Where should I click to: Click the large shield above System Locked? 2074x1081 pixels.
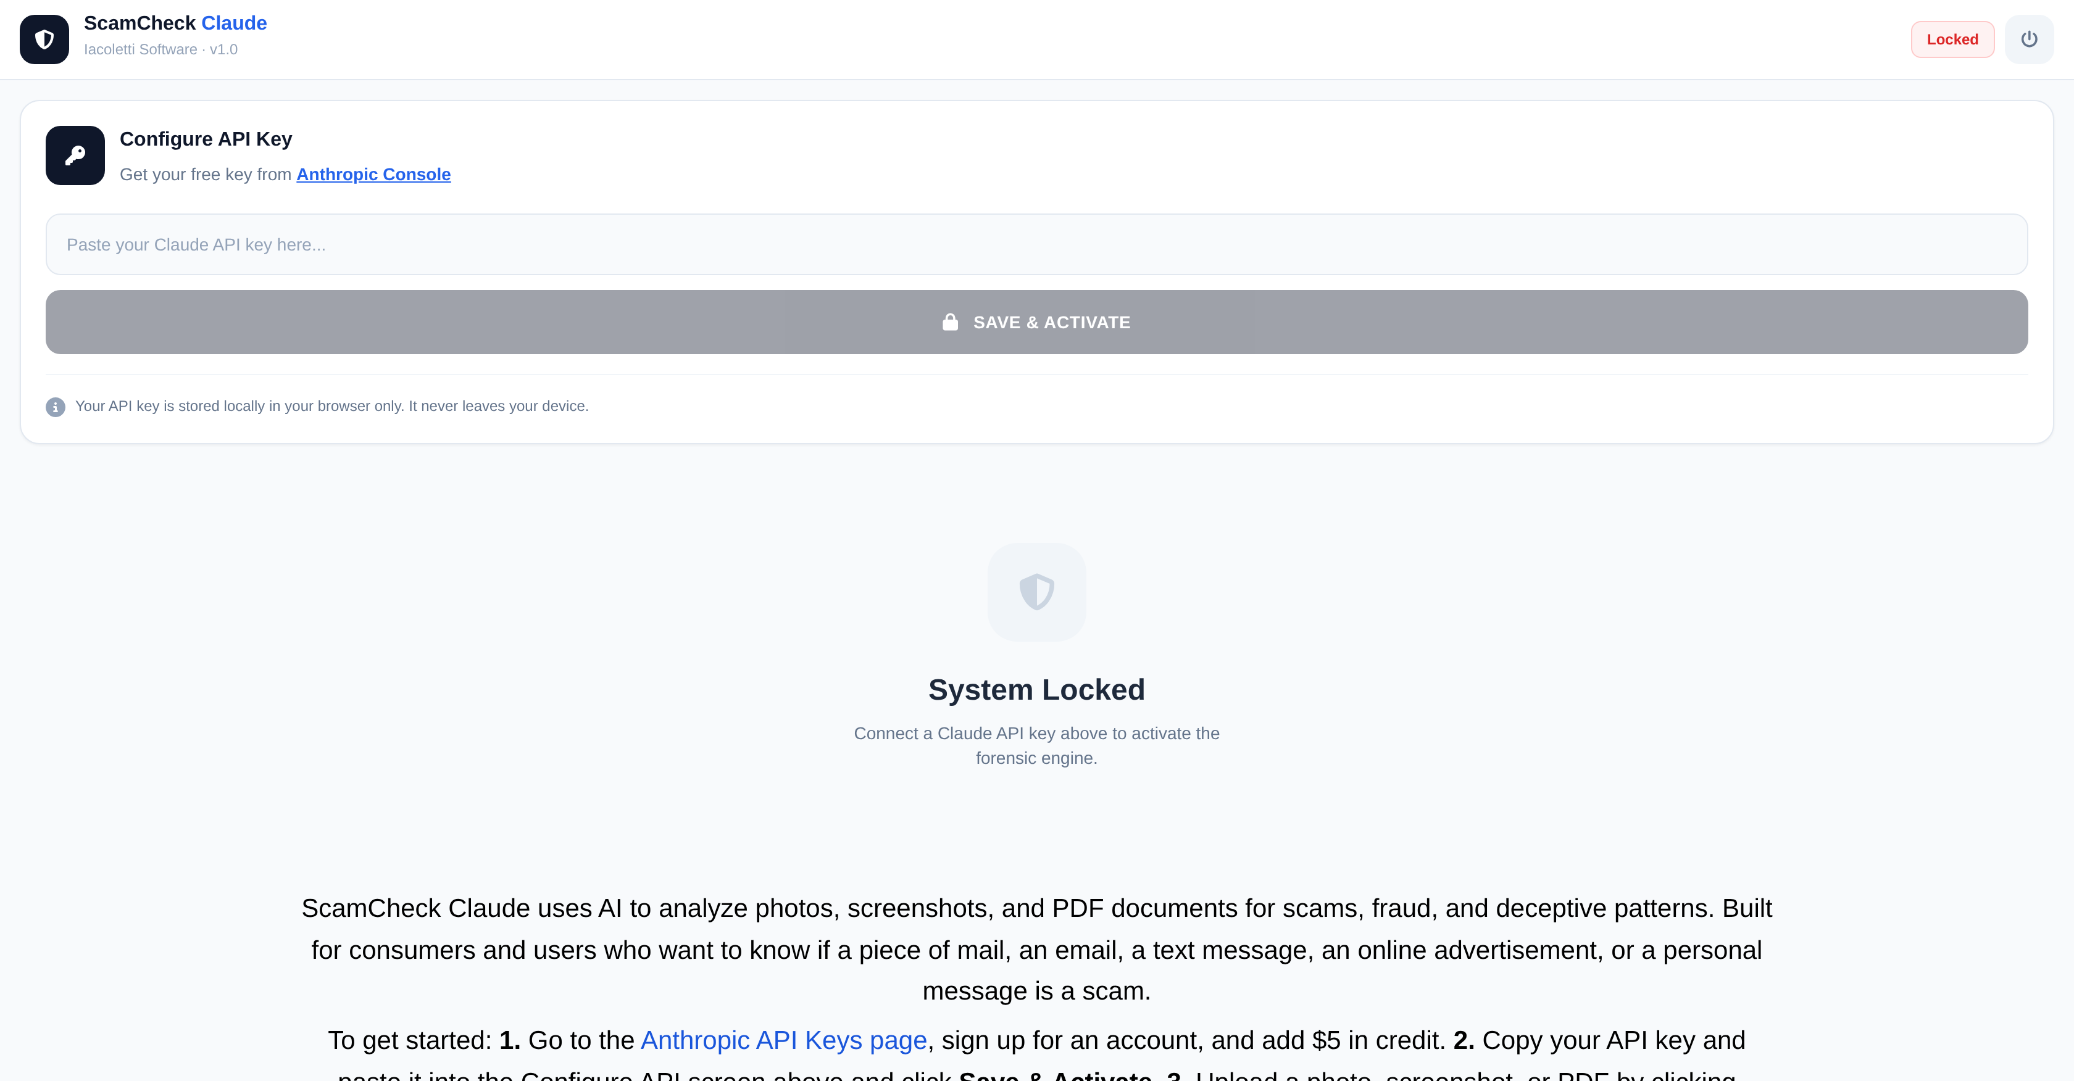[x=1036, y=592]
